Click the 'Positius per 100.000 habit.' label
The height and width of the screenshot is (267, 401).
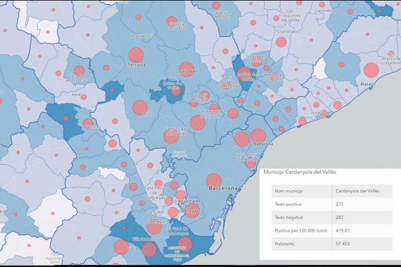click(x=301, y=230)
